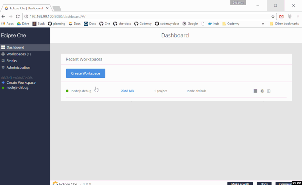Open Other bookmarks folder
The height and width of the screenshot is (185, 302).
[x=284, y=23]
